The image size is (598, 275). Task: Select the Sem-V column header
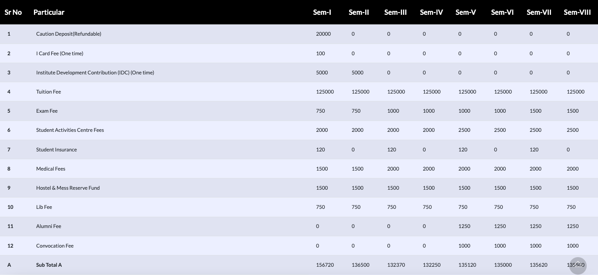(x=466, y=12)
